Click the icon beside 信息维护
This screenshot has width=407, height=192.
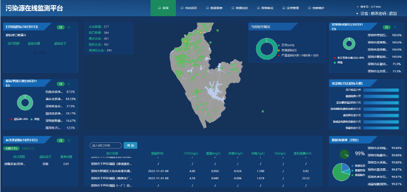coord(309,8)
